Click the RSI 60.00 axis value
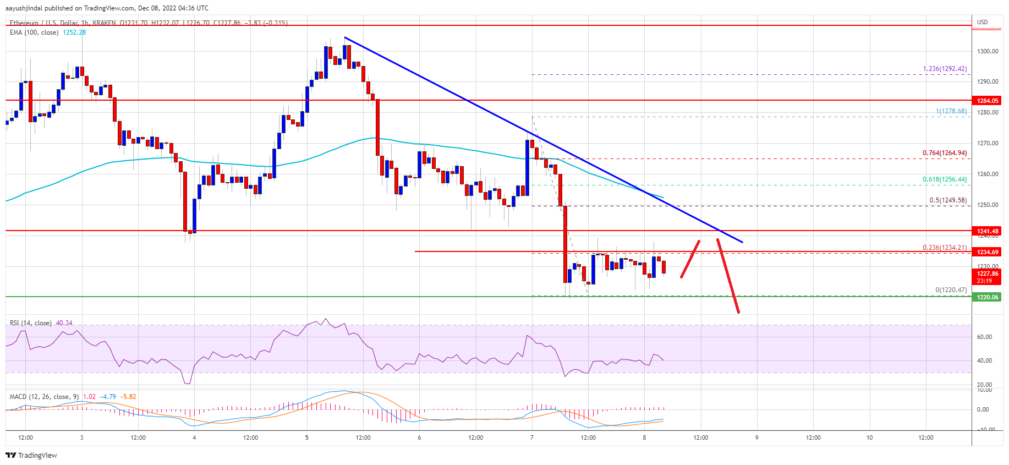1009x465 pixels. tap(984, 337)
